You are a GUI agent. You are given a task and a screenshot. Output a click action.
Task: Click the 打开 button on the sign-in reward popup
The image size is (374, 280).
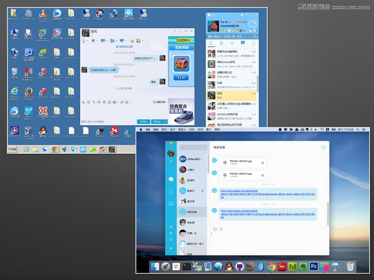(181, 78)
